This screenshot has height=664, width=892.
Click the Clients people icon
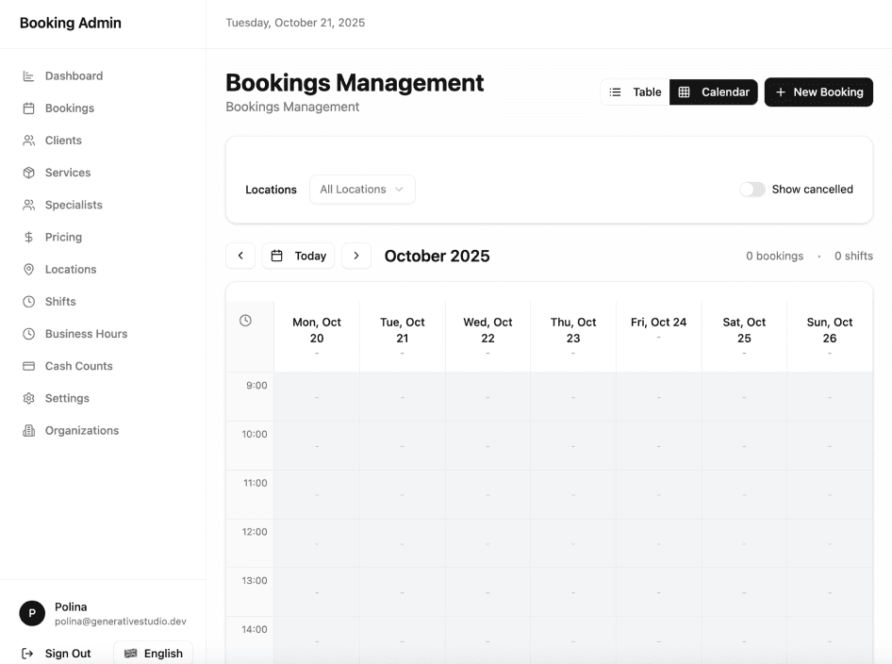tap(28, 141)
